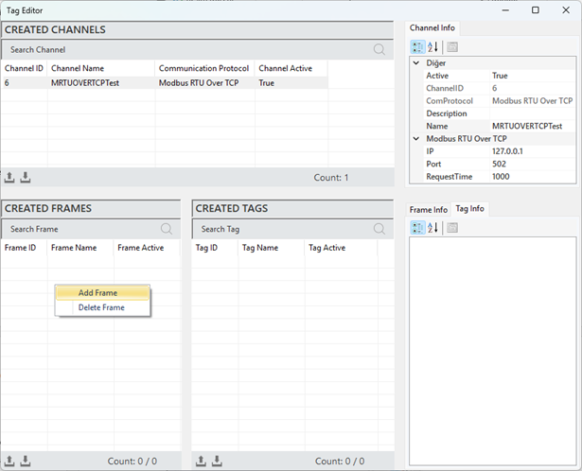Click the Modbus RTU Over TCP protocol cell
The width and height of the screenshot is (582, 471).
pos(205,83)
